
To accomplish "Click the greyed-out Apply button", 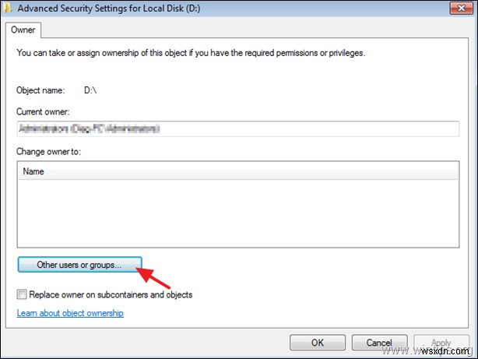I will pos(441,343).
